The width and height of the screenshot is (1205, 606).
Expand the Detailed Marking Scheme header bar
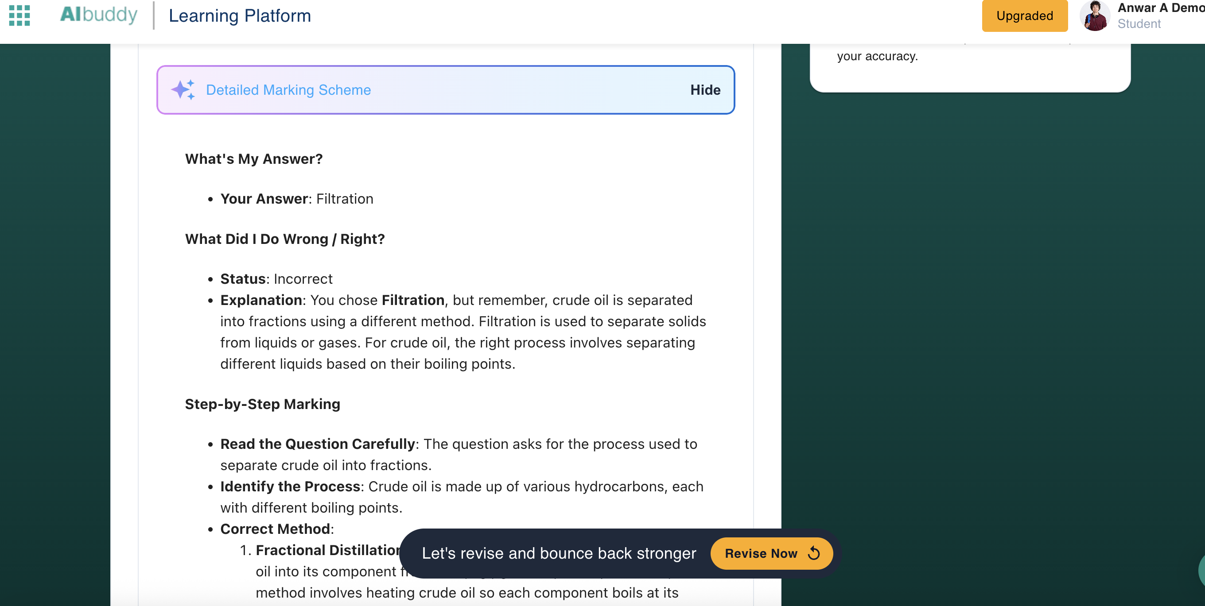[444, 90]
